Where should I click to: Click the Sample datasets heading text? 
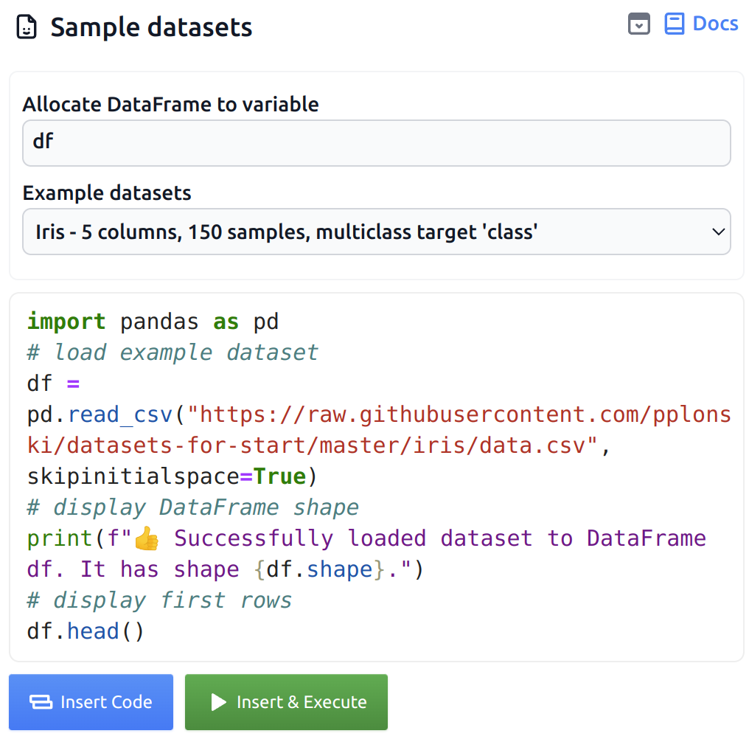click(x=151, y=28)
